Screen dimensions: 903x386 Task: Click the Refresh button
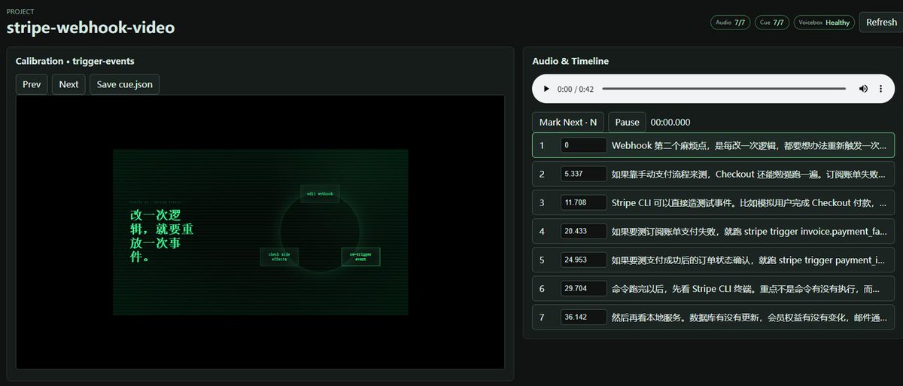[881, 23]
